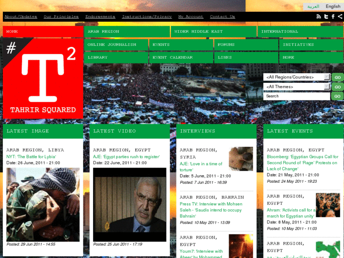Open the Our Principles link
Screen dimensions: 344x258
(x=61, y=17)
